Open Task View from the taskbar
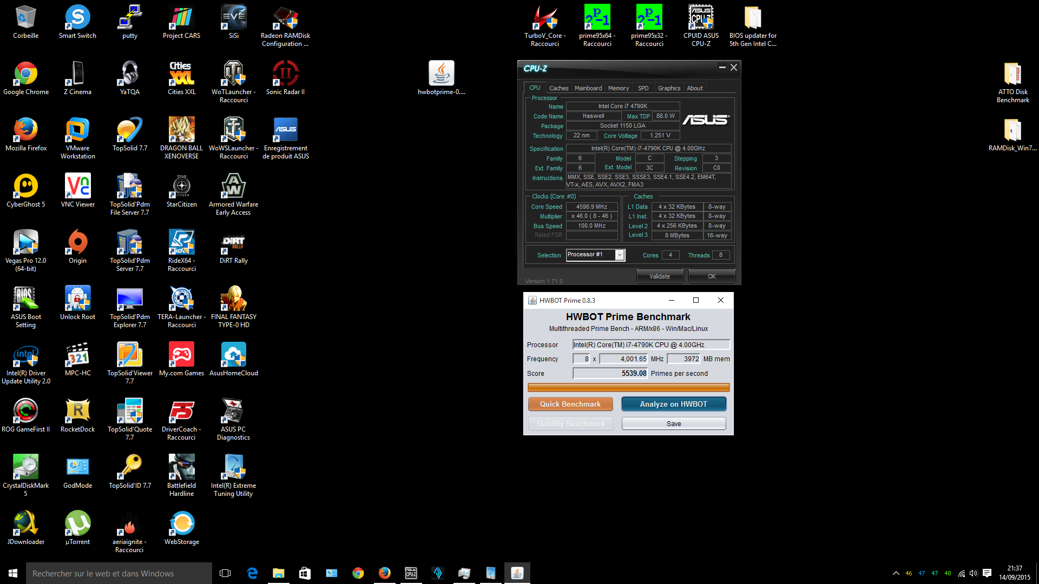This screenshot has width=1039, height=584. pyautogui.click(x=225, y=573)
